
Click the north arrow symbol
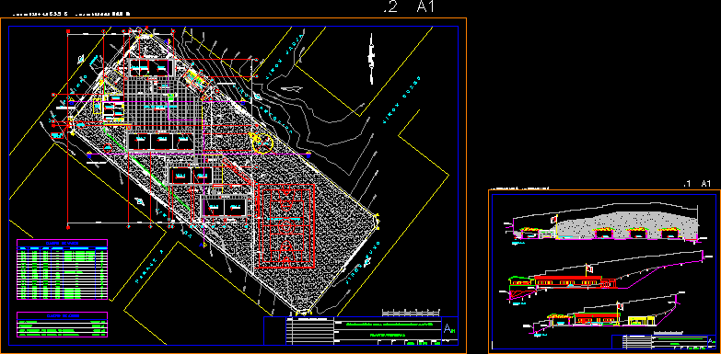370,58
